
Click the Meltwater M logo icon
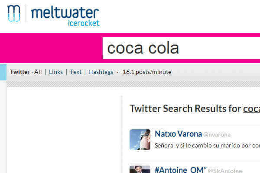(14, 13)
